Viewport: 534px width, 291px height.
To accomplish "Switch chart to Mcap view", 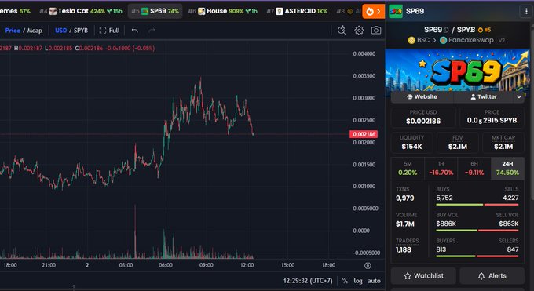I will point(35,31).
